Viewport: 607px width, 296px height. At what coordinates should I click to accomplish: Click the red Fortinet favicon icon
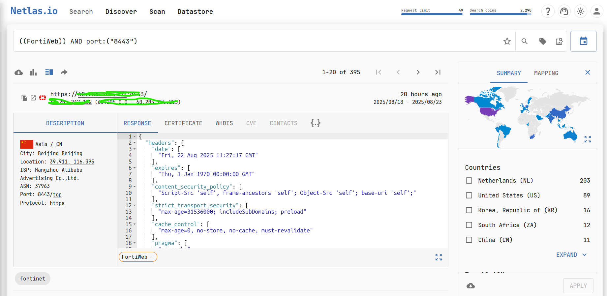(43, 98)
